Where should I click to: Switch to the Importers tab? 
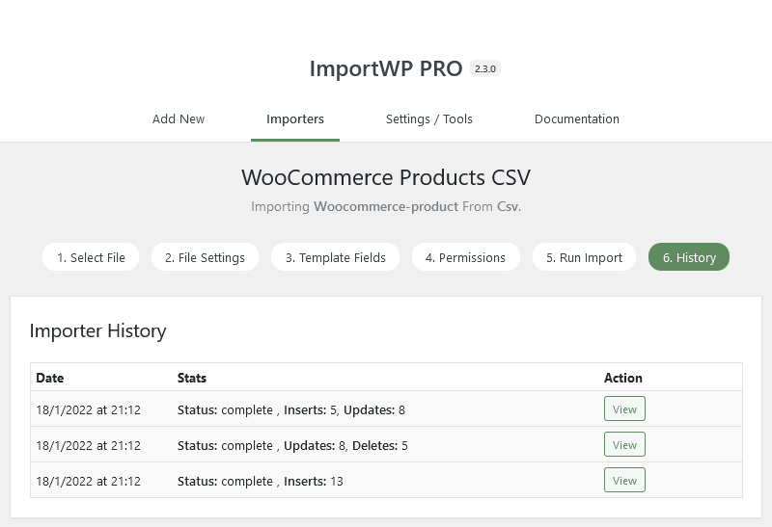point(295,119)
